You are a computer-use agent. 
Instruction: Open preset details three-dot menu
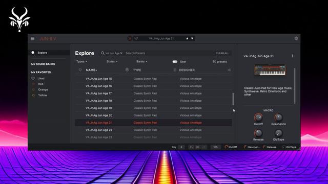point(292,56)
